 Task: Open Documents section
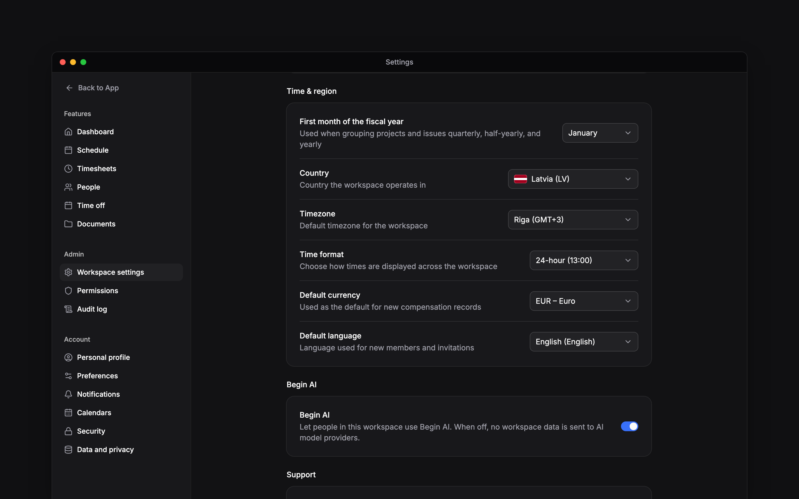point(121,224)
